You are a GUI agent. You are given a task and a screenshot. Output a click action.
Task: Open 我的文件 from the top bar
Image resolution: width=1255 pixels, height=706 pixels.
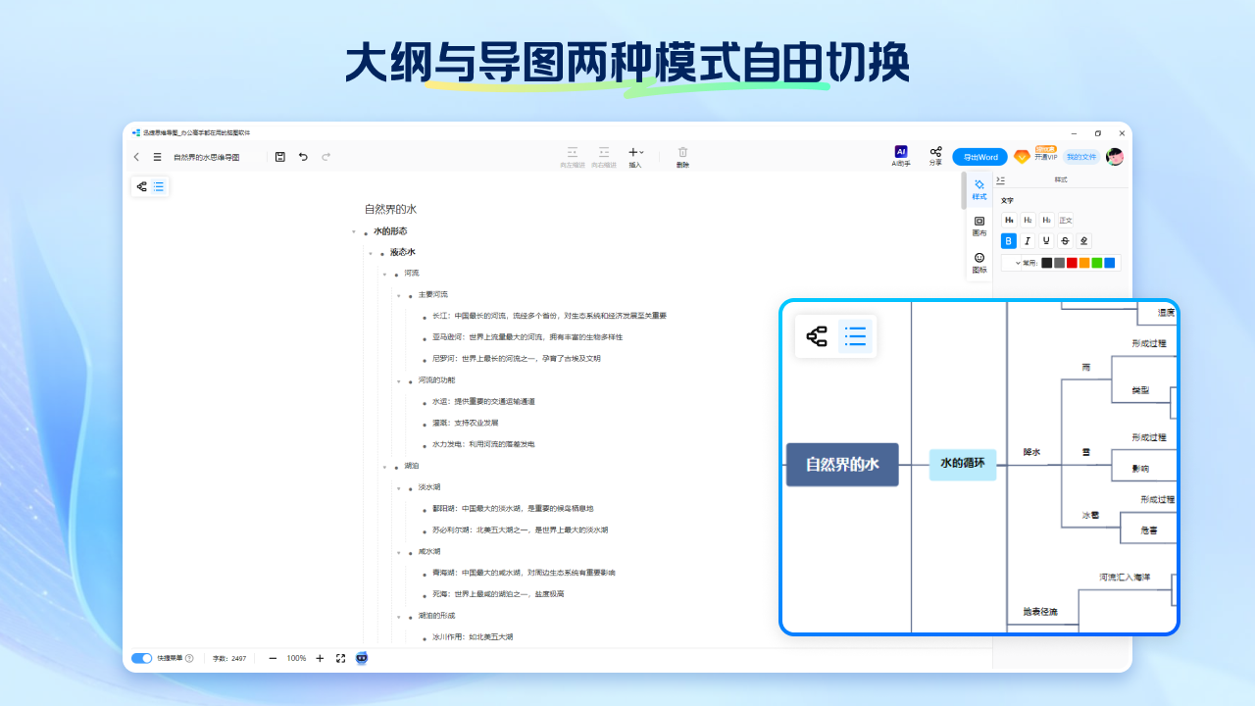(x=1082, y=157)
